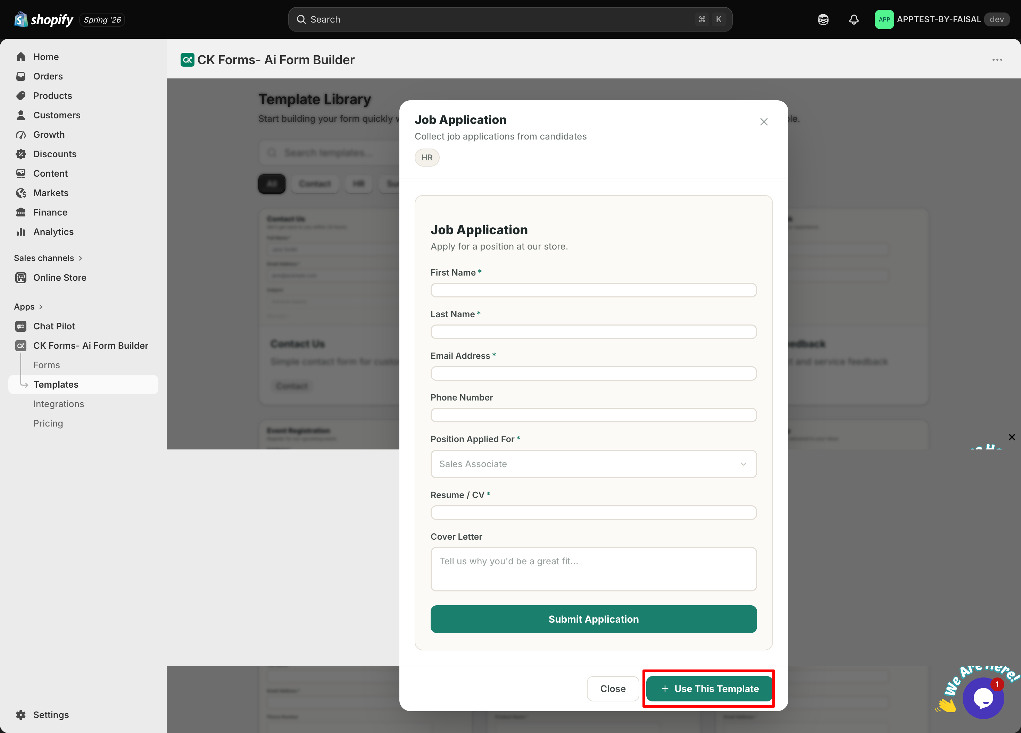Click the HR category tag
The image size is (1021, 733).
[x=427, y=158]
